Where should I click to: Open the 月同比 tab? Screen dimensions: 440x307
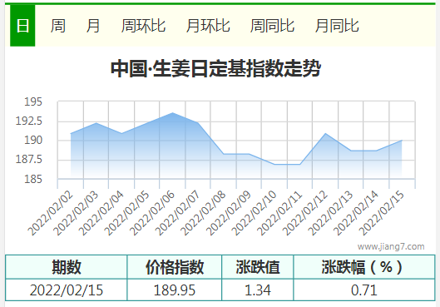coord(337,26)
